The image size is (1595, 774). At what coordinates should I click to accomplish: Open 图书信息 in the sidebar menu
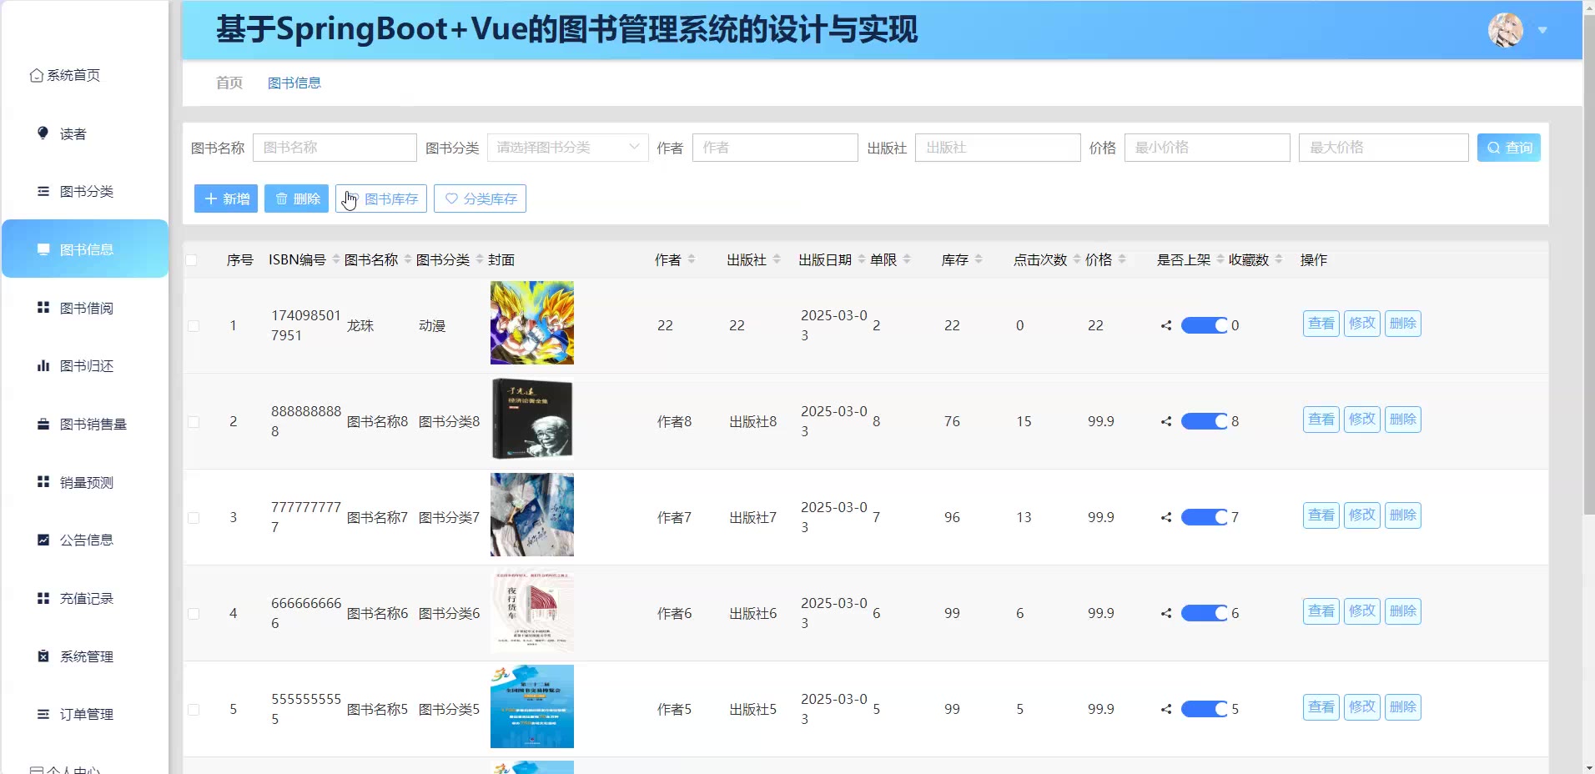point(85,249)
